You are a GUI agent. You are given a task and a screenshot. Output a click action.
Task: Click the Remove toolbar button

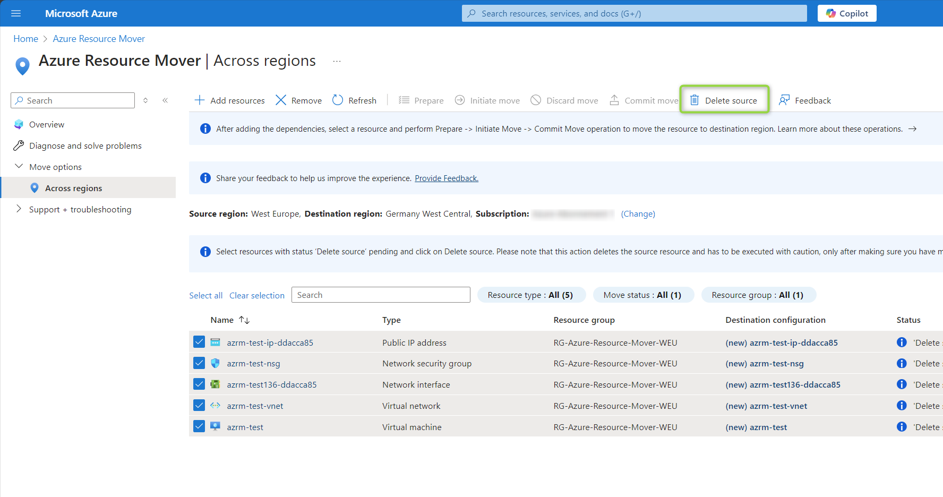click(299, 100)
